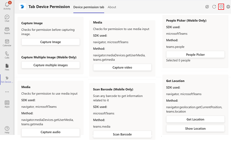Expand more apps ellipsis in sidebar
Viewport: 231px width, 141px height.
7,92
